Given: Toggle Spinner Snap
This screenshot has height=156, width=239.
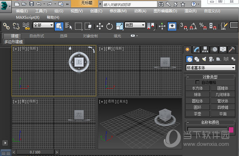Looking at the screenshot, I should (213, 26).
